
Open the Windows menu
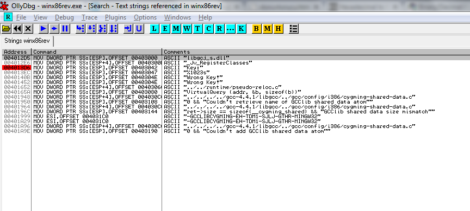177,17
